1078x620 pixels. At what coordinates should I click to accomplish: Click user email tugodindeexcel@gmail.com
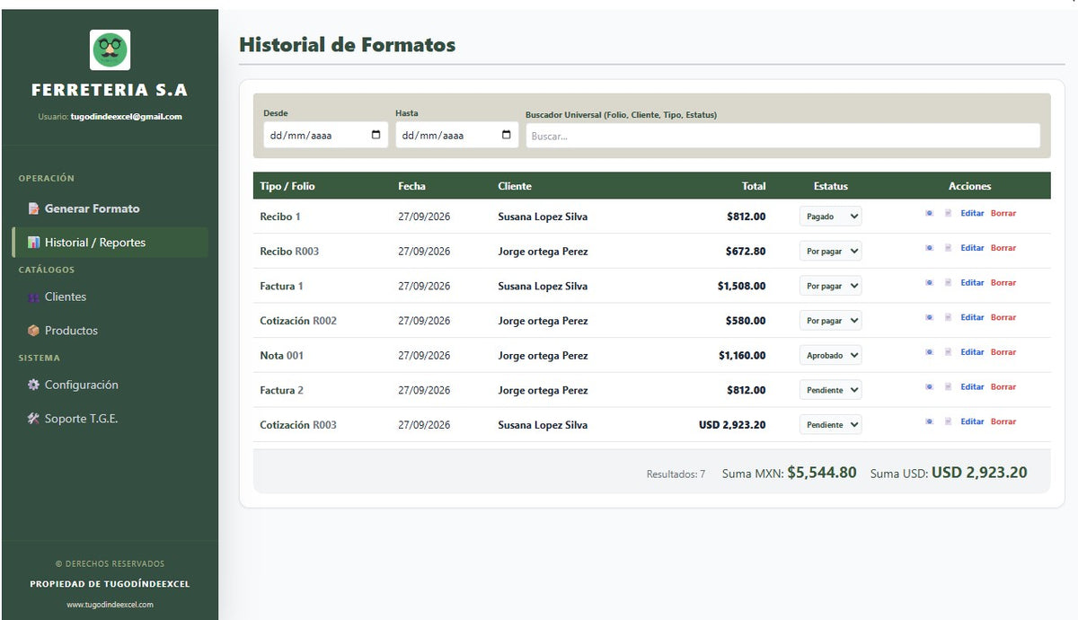click(x=126, y=117)
